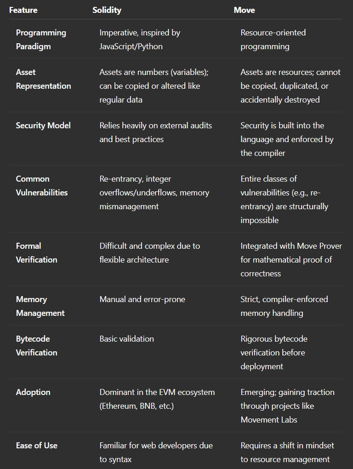Select the Programming Paradigm row label
The image size is (353, 469).
click(41, 40)
